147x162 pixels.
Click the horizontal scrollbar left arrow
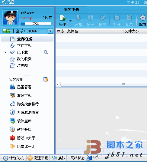[x=58, y=84]
